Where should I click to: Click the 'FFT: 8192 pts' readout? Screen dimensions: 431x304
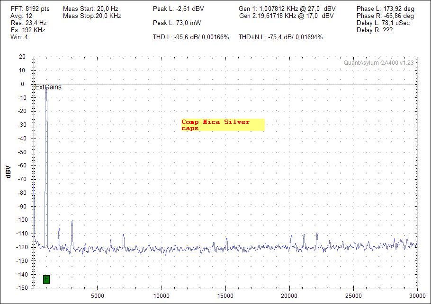(30, 9)
